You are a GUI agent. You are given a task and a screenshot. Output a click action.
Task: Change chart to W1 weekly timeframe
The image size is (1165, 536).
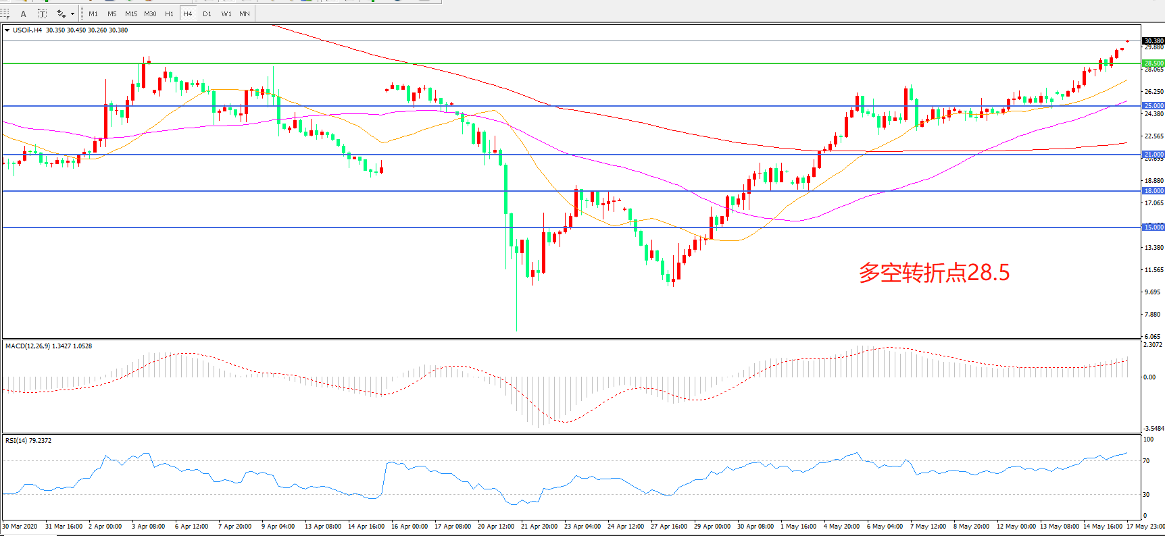(226, 14)
